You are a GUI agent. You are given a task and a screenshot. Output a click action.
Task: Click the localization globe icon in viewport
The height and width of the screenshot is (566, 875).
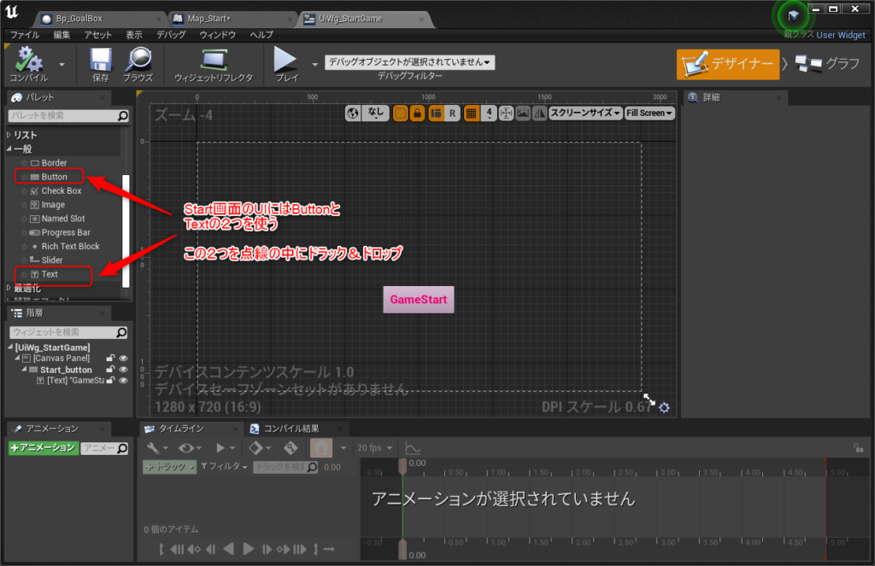(353, 113)
